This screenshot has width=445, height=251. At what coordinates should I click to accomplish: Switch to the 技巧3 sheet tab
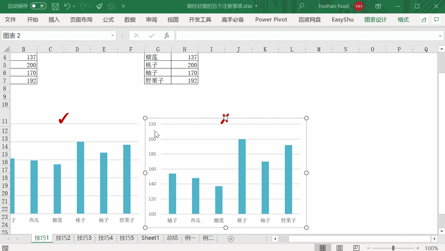pos(84,238)
